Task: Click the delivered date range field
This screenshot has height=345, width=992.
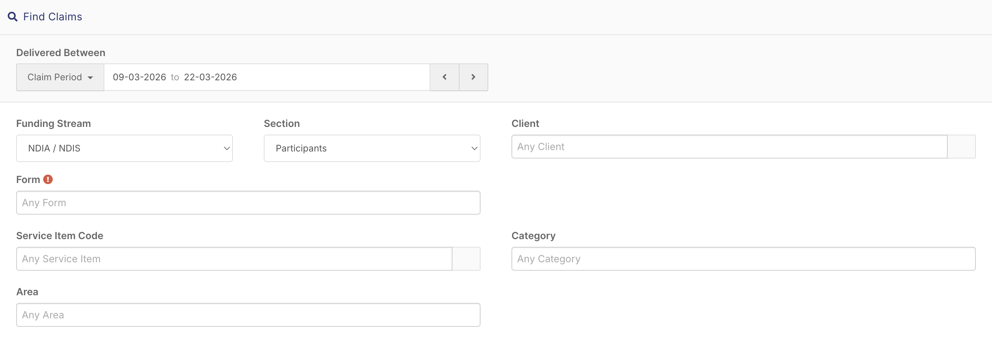Action: [267, 77]
